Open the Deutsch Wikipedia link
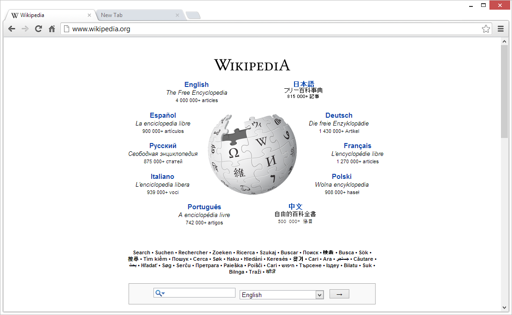This screenshot has height=315, width=512. click(x=339, y=115)
